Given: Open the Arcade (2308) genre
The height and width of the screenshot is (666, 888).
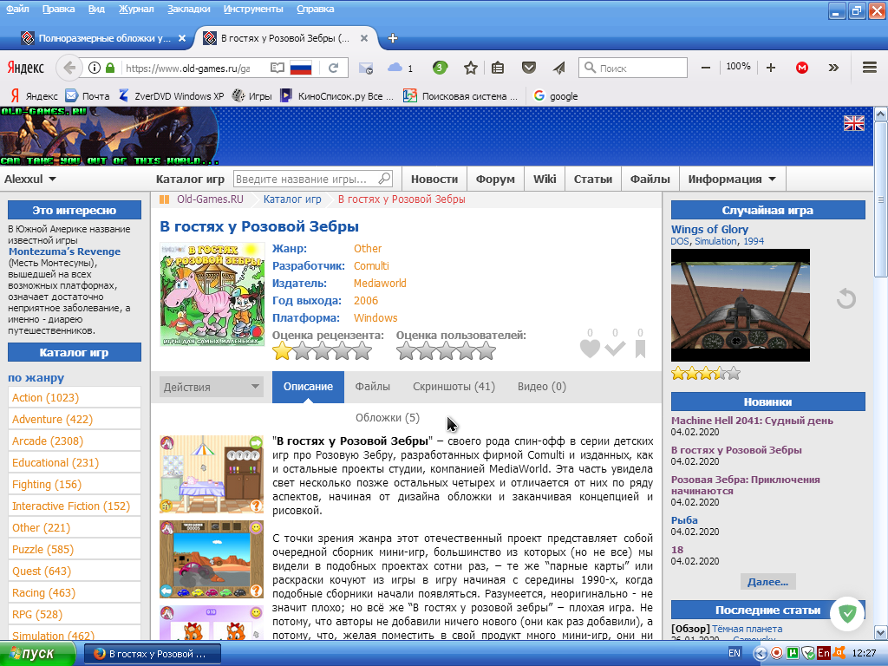Looking at the screenshot, I should (48, 441).
